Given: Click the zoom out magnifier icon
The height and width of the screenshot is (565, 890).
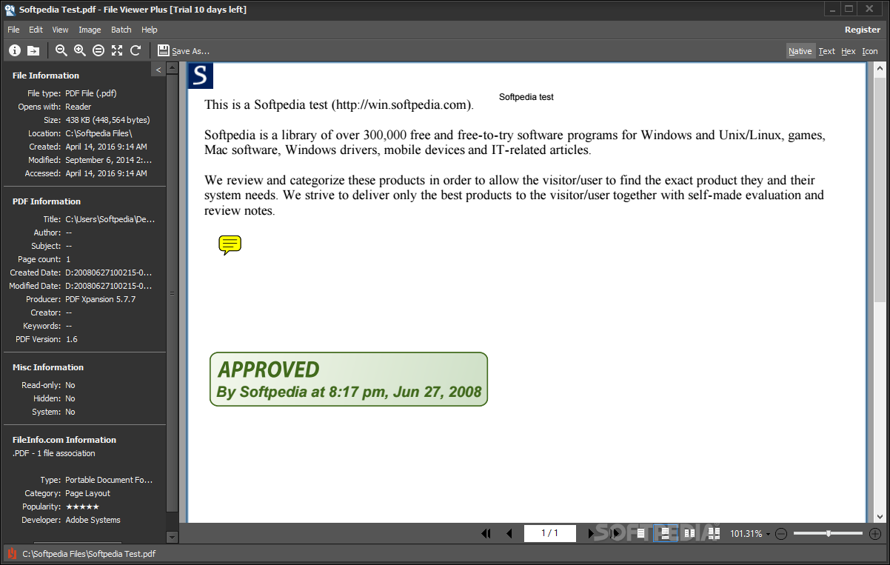Looking at the screenshot, I should pyautogui.click(x=61, y=50).
